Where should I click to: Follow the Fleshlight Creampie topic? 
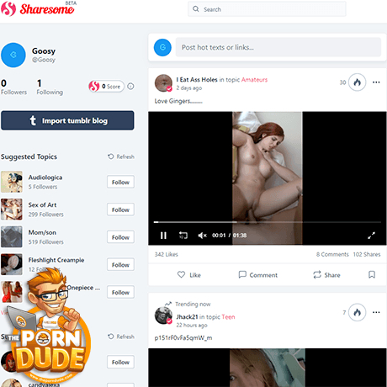[x=120, y=265]
